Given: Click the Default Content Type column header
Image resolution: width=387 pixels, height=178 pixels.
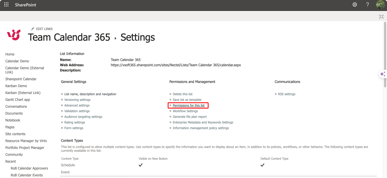Looking at the screenshot, I should point(274,159).
